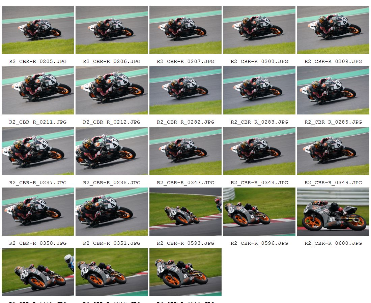Select thumbnail R2_CBR-R_0209.JPG
The height and width of the screenshot is (303, 371).
pos(333,30)
